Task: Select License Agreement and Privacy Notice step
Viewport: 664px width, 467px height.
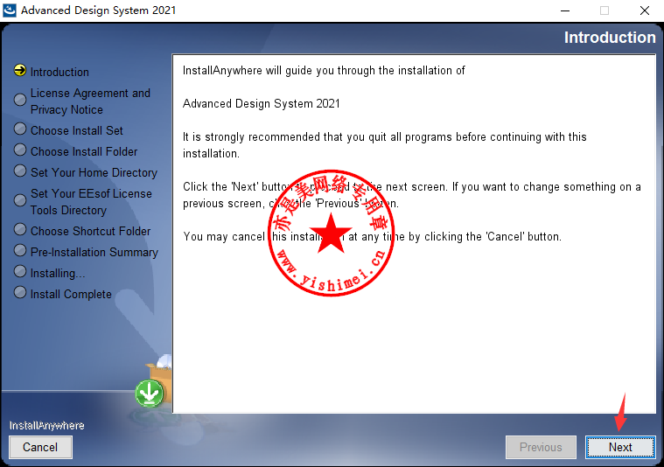Action: tap(90, 101)
